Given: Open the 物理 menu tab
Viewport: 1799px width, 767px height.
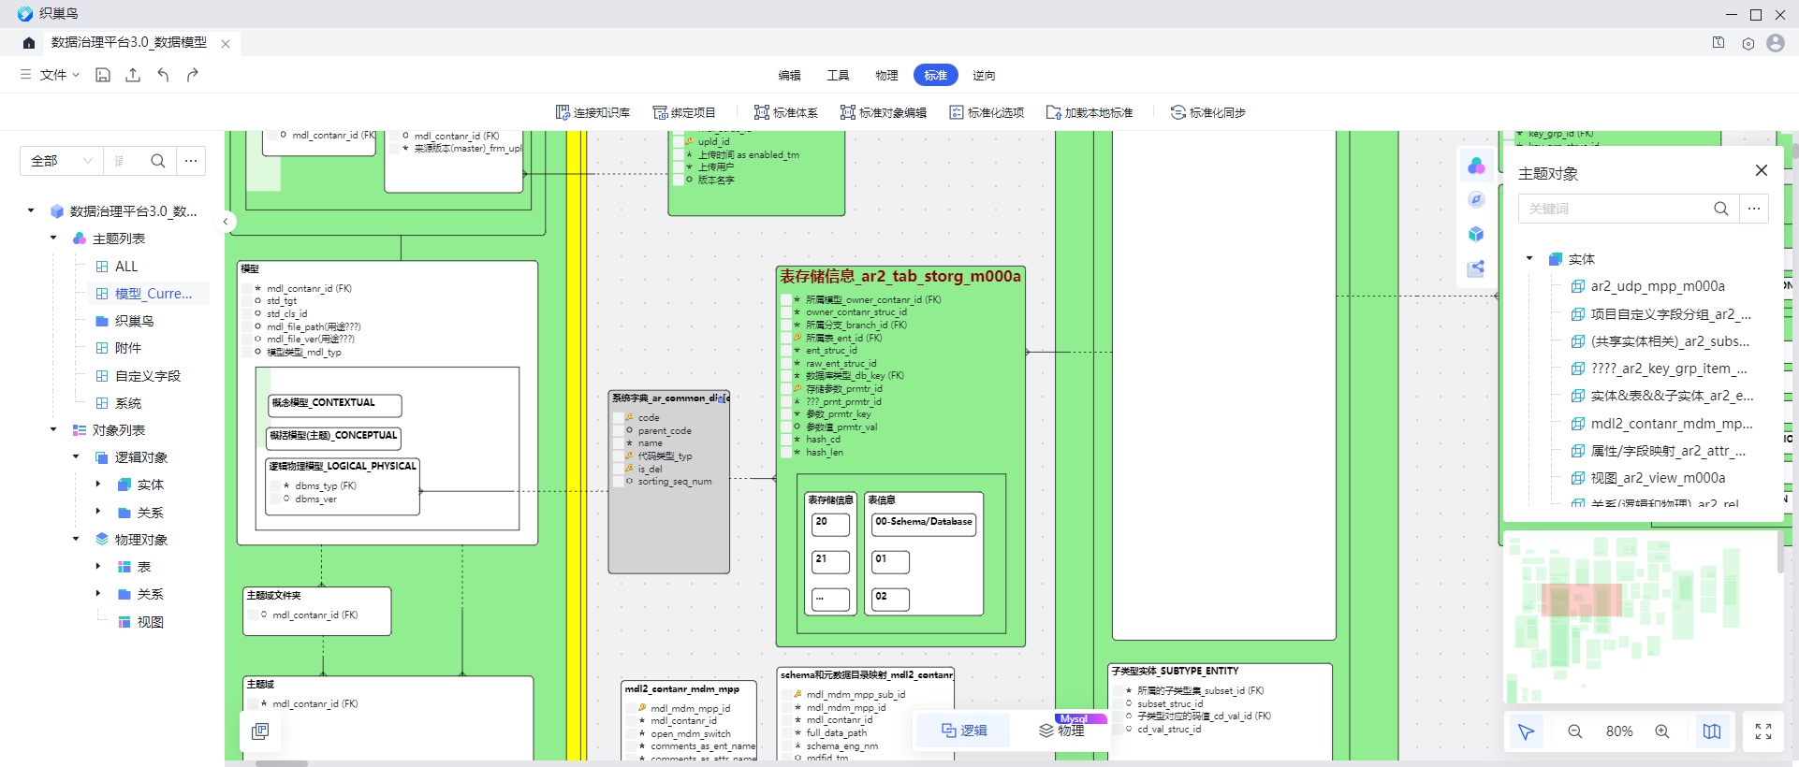Looking at the screenshot, I should pyautogui.click(x=886, y=76).
